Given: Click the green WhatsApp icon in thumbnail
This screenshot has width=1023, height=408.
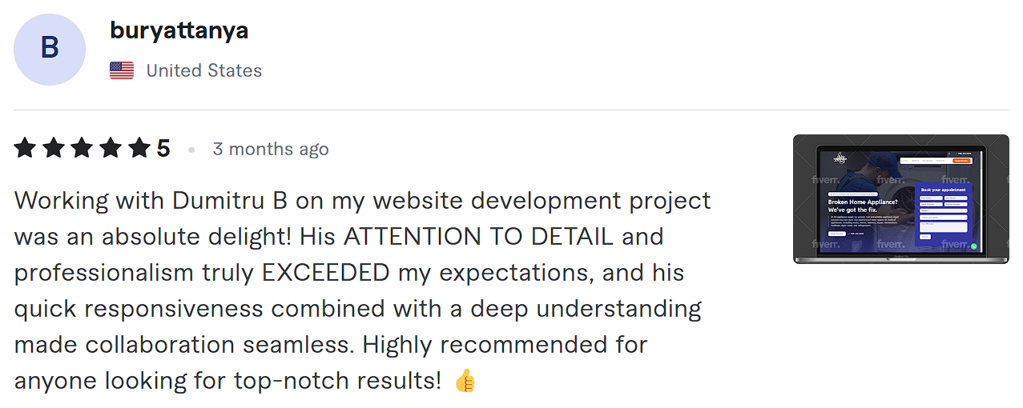Looking at the screenshot, I should tap(974, 246).
